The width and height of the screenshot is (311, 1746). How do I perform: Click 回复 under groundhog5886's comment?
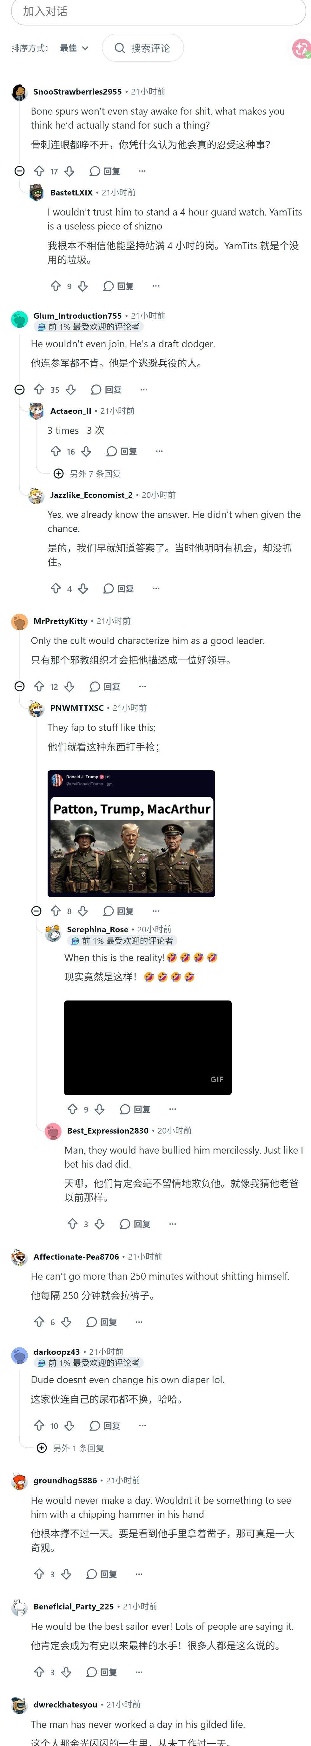102,1574
